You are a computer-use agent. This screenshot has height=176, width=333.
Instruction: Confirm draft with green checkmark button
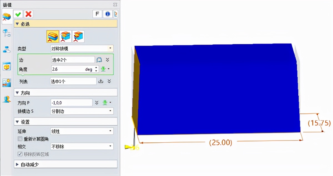coord(19,14)
